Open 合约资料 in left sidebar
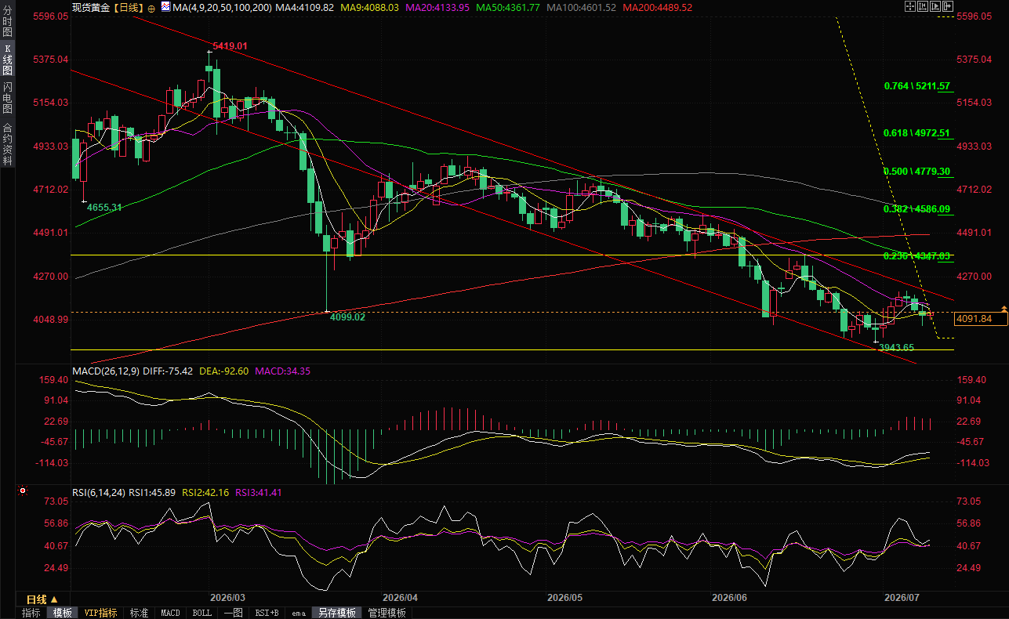Image resolution: width=1009 pixels, height=619 pixels. pyautogui.click(x=7, y=143)
